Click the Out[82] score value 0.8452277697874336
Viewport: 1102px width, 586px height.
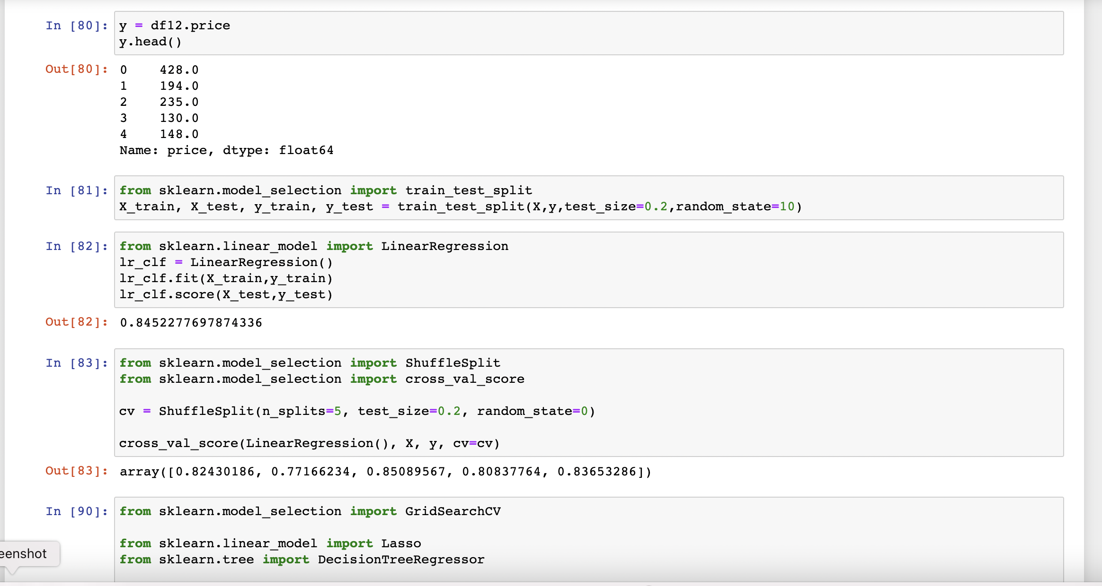[190, 322]
